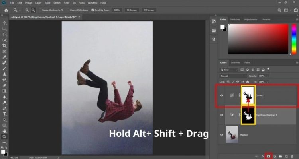This screenshot has height=159, width=299.
Task: Select the Eraser tool
Action: (4, 85)
